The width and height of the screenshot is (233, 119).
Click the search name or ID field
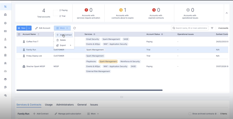pos(190,28)
